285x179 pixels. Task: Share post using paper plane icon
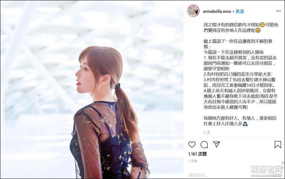(217, 145)
